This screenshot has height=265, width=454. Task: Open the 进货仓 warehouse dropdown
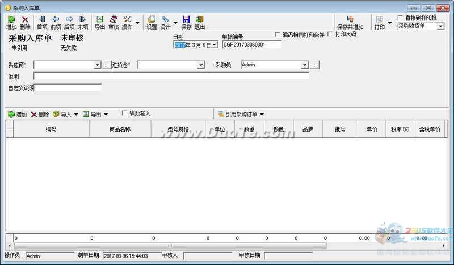pyautogui.click(x=200, y=65)
